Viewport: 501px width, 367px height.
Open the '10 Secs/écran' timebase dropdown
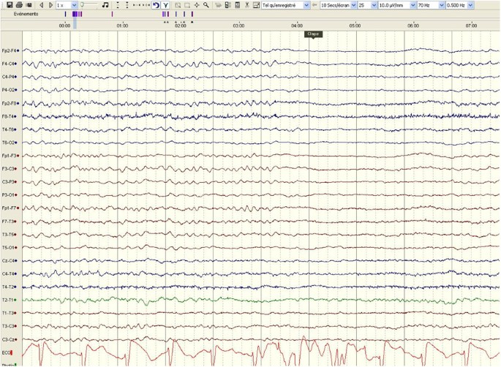click(339, 5)
